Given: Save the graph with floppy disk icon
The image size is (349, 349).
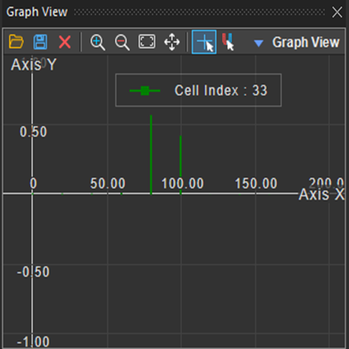Looking at the screenshot, I should pos(40,42).
